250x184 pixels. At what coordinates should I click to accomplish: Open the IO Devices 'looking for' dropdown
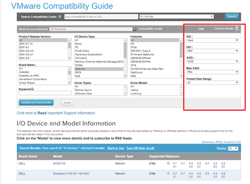tap(93, 29)
